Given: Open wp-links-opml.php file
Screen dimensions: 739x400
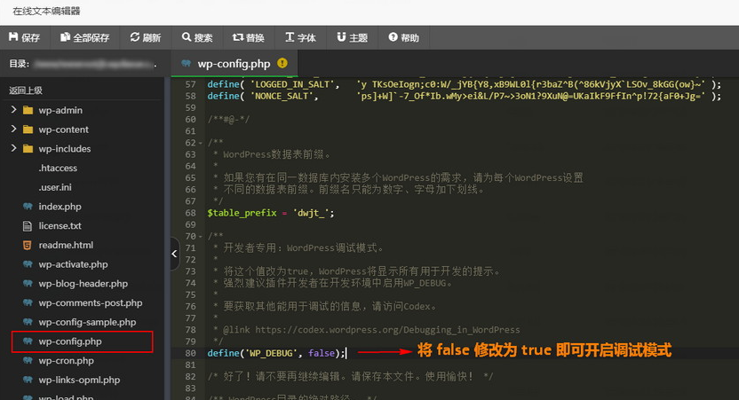Looking at the screenshot, I should 79,380.
